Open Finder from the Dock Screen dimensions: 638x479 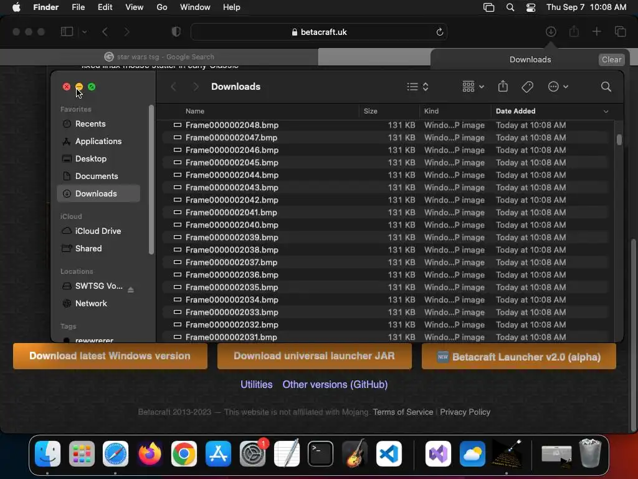click(x=47, y=453)
